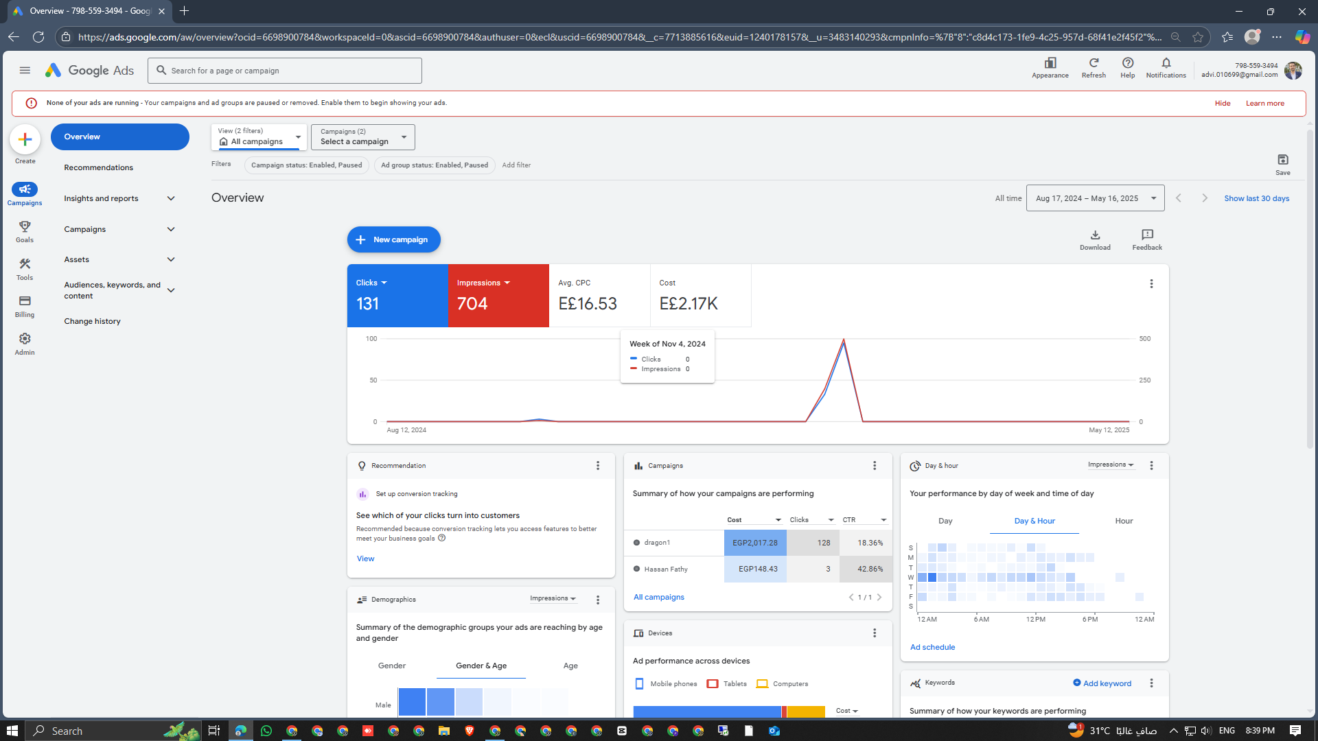Open scorecard chart more options

pos(1151,283)
